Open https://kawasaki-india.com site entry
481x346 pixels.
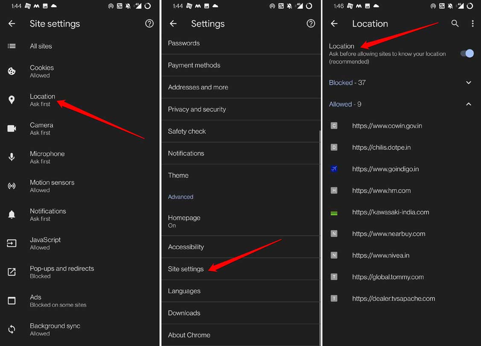coord(402,212)
